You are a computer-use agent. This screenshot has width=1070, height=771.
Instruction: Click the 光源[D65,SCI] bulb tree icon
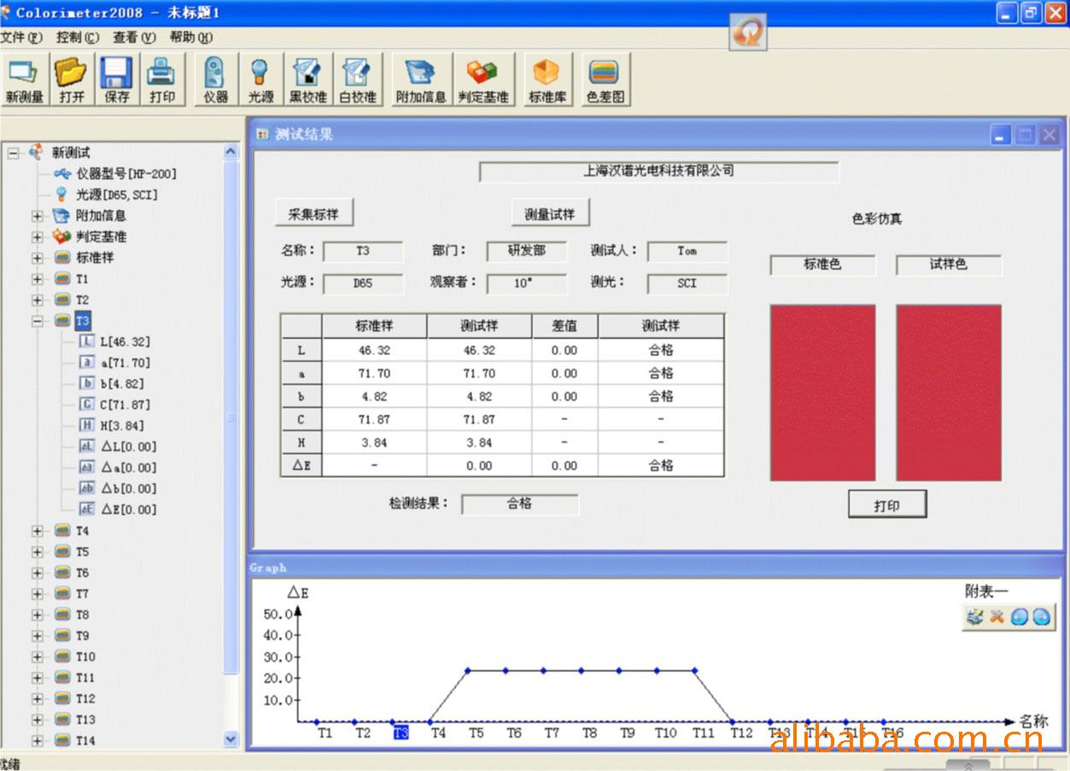tap(61, 194)
